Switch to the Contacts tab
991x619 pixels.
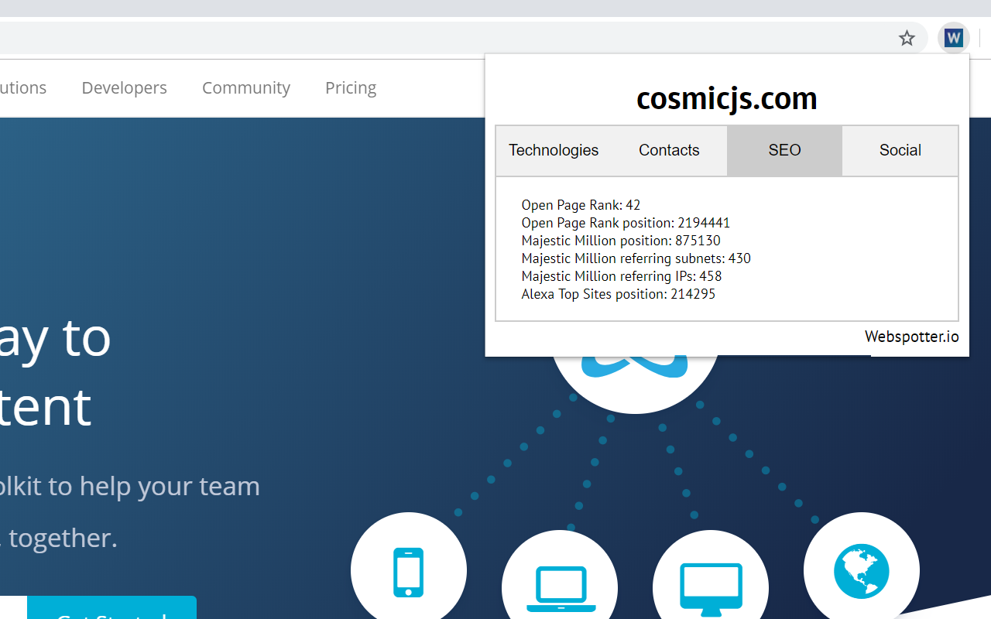(669, 151)
